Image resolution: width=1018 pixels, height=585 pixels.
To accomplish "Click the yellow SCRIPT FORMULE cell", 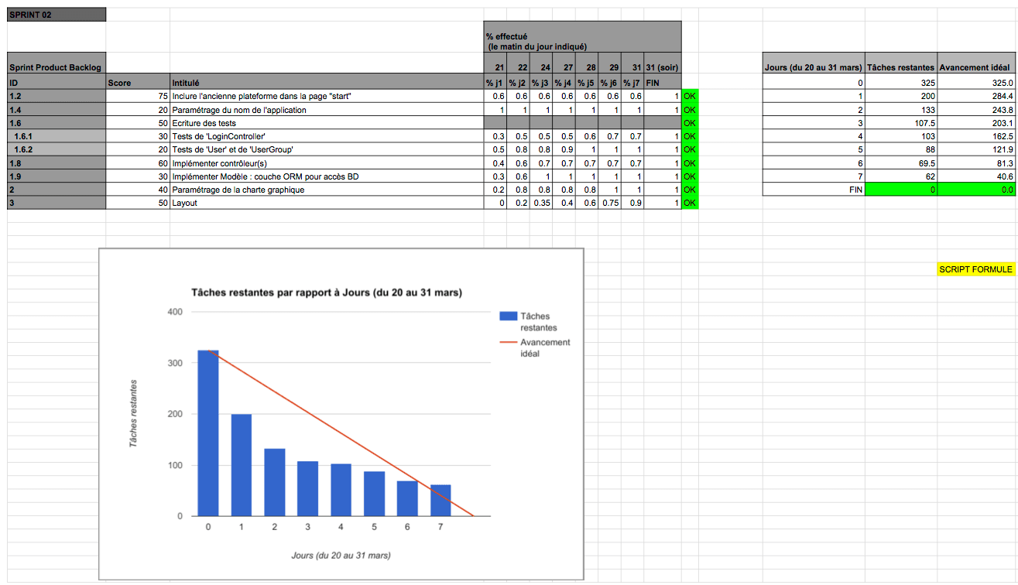I will tap(975, 269).
